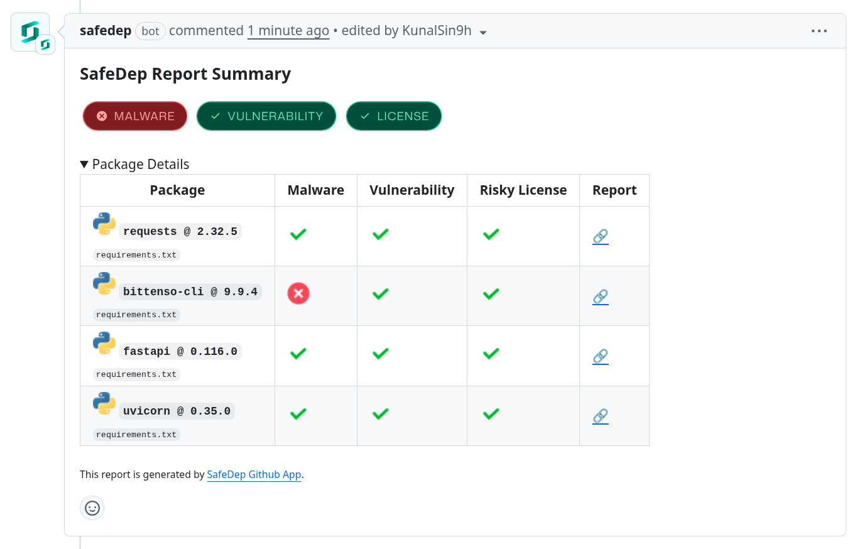Click the risky license checkmark for fastapi
This screenshot has height=549, width=862.
click(491, 354)
